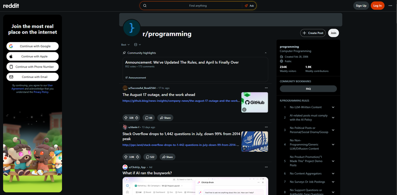Open Stack Overflow drops to 1,442 questions post
Screen dimensions: 397x195
181,136
